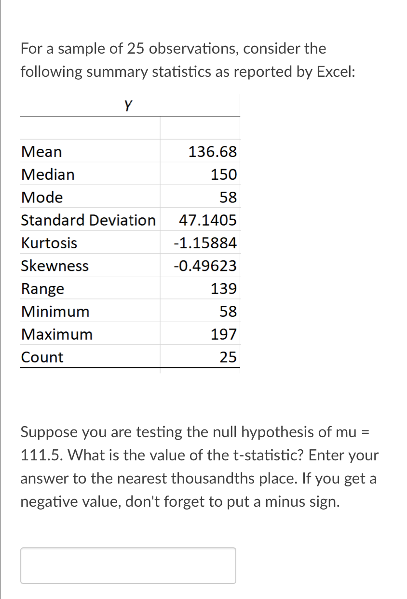Click the Mode row label
Screen dimensions: 407x599
(41, 197)
